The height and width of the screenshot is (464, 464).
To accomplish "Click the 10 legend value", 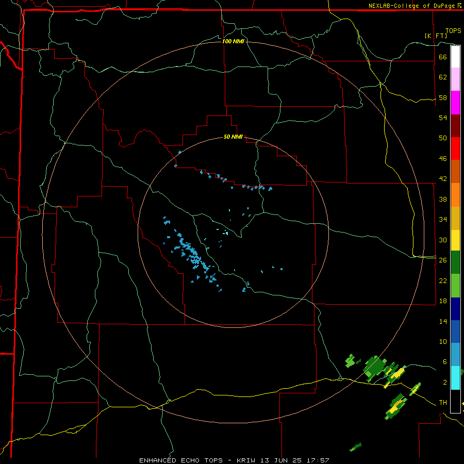I will pos(443,341).
